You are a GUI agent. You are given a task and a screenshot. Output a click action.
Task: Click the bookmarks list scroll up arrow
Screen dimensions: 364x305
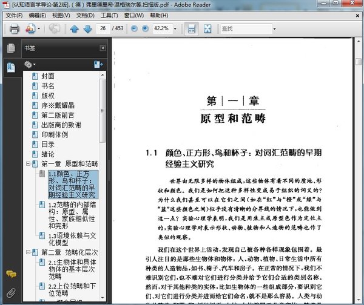tap(103, 75)
